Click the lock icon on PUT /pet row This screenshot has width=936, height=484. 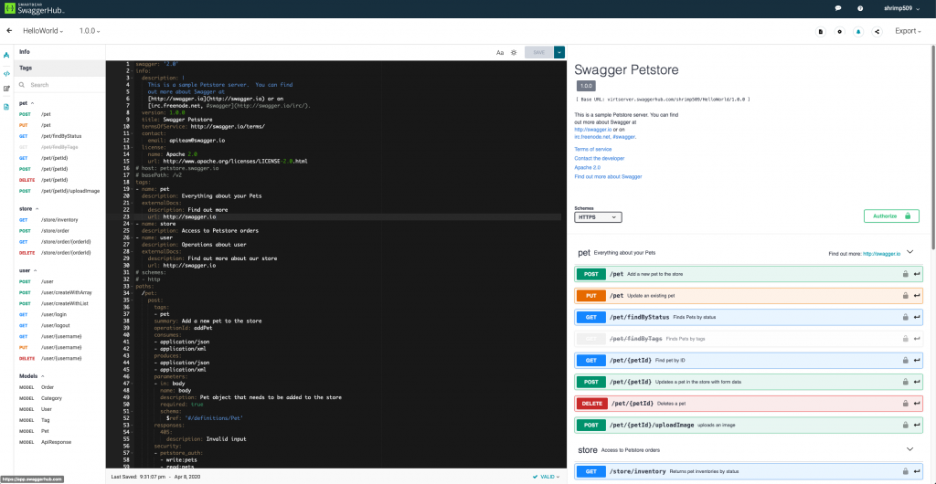905,296
